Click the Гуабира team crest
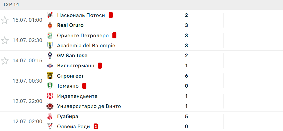 50,116
